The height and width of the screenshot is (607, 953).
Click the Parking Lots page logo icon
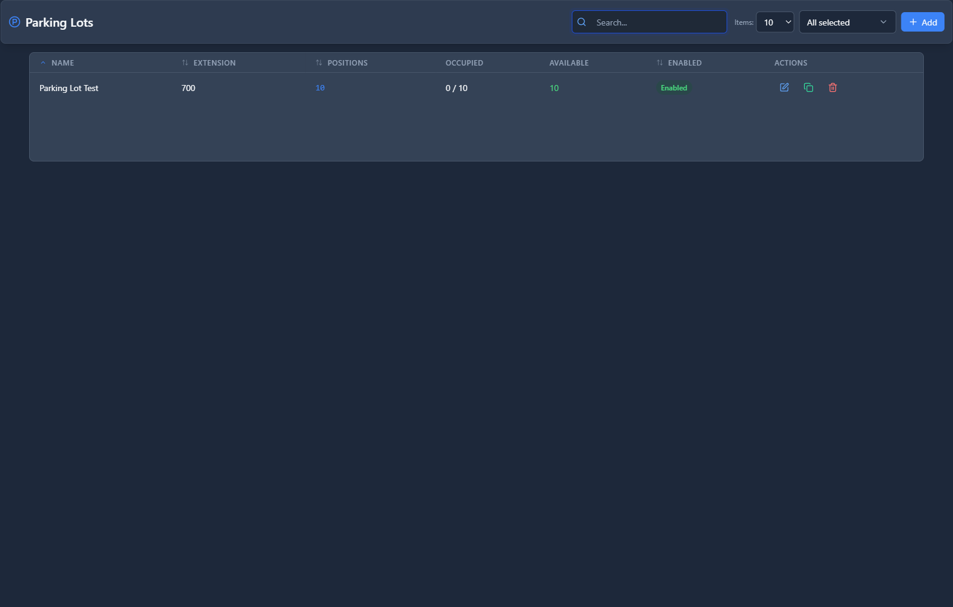coord(15,22)
